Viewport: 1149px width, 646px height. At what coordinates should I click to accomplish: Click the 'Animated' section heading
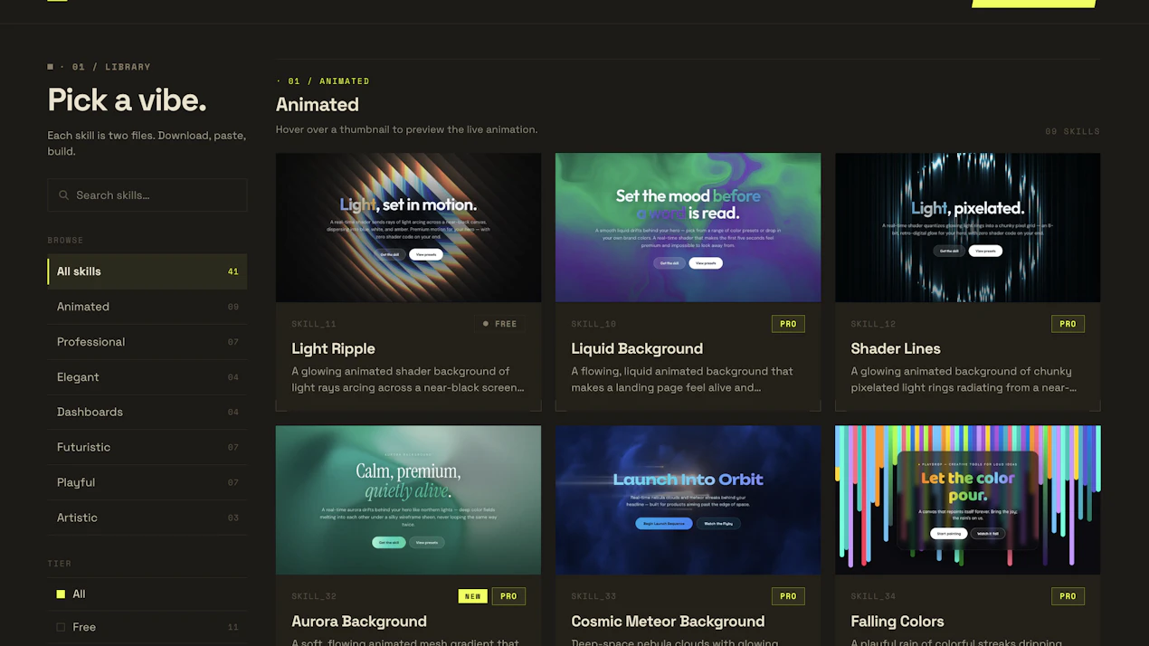[318, 105]
